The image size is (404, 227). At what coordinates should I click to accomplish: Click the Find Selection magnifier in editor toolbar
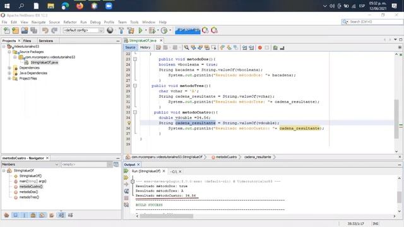click(186, 48)
